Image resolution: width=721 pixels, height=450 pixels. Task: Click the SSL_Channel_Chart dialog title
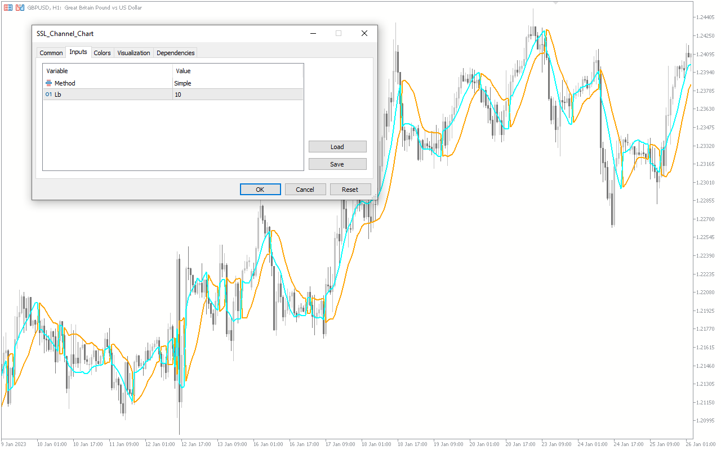(x=65, y=34)
